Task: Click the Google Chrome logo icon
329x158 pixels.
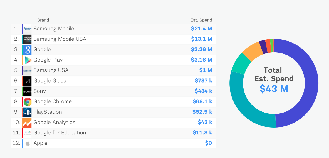Action: [28, 102]
